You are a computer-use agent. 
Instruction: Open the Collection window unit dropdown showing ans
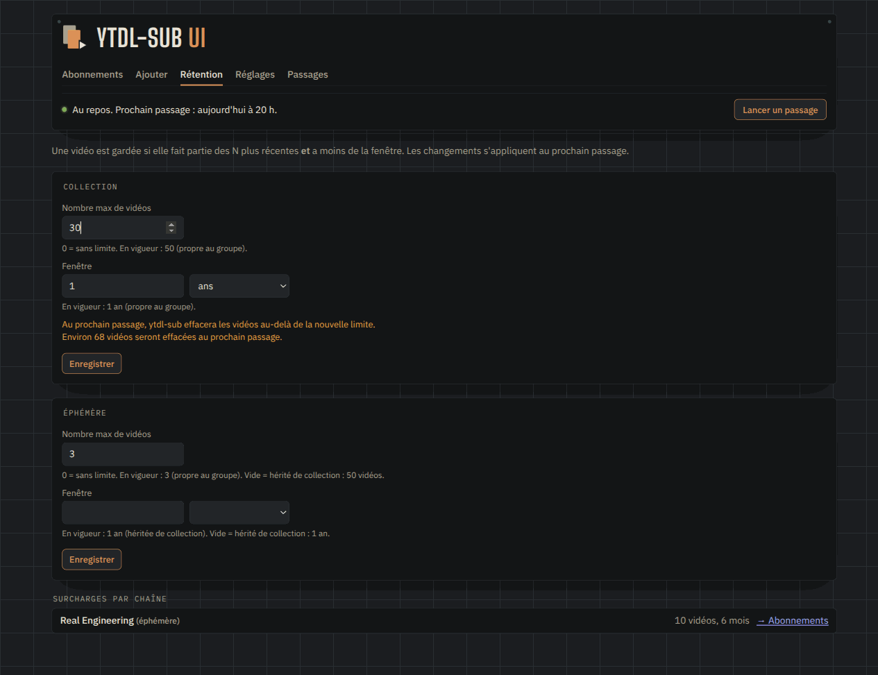tap(239, 286)
